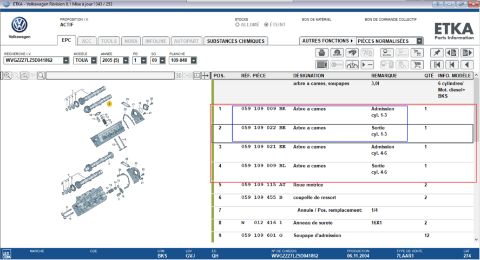Click BON DE MATÉRIEL label
The width and height of the screenshot is (480, 260).
pyautogui.click(x=317, y=19)
